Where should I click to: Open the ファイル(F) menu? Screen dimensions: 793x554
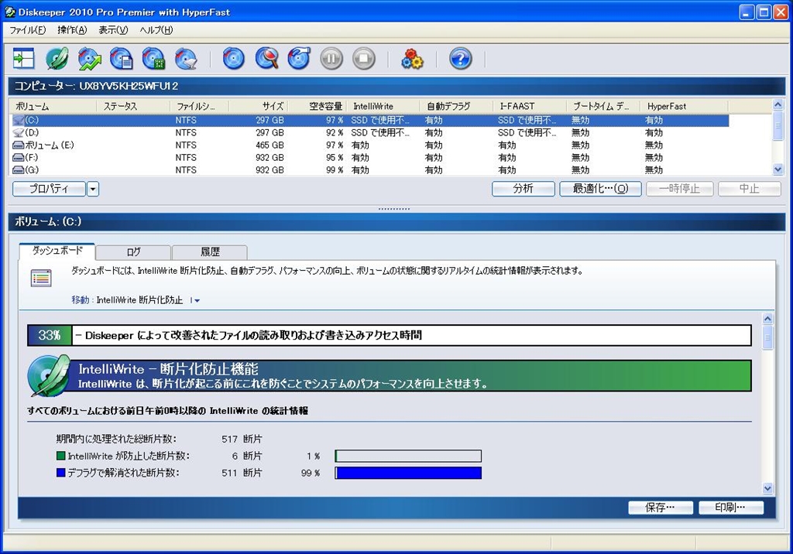(28, 30)
